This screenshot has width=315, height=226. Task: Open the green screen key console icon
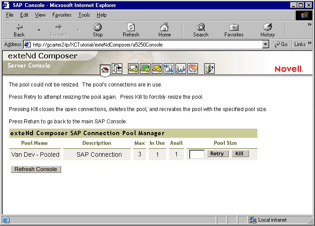(145, 68)
